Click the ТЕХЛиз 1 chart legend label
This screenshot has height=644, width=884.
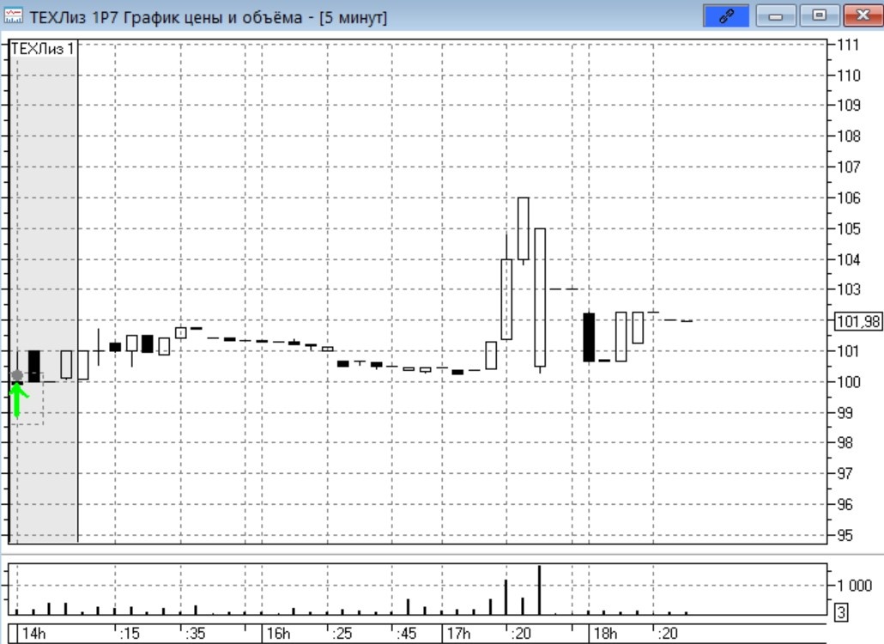[43, 49]
